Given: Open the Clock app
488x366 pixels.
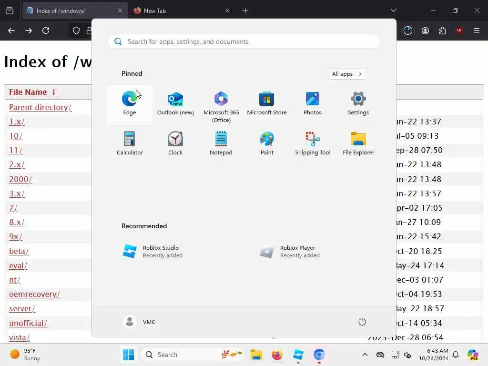Looking at the screenshot, I should pyautogui.click(x=175, y=143).
